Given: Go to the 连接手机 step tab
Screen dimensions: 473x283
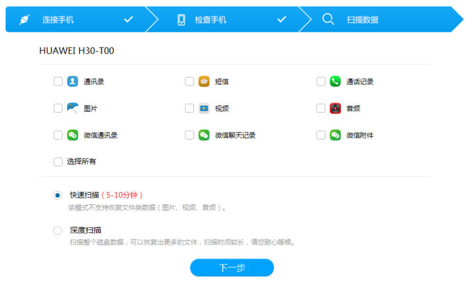Looking at the screenshot, I should pyautogui.click(x=75, y=20).
